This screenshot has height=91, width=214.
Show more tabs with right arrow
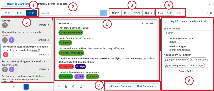[x=210, y=21]
